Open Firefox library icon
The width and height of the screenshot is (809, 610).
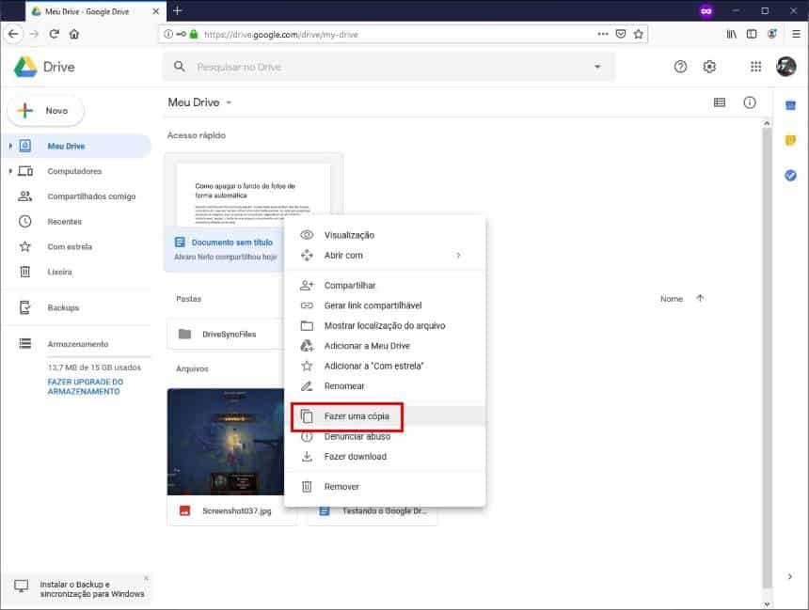[x=731, y=34]
